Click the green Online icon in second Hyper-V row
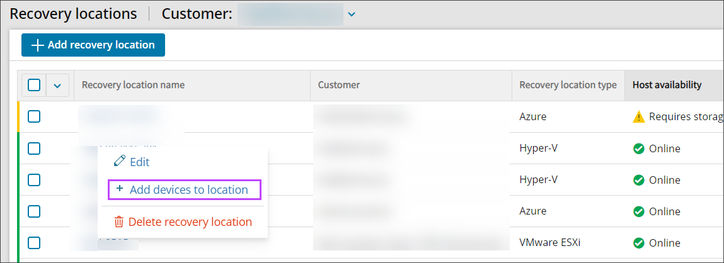Viewport: 724px width, 263px height. (x=638, y=180)
